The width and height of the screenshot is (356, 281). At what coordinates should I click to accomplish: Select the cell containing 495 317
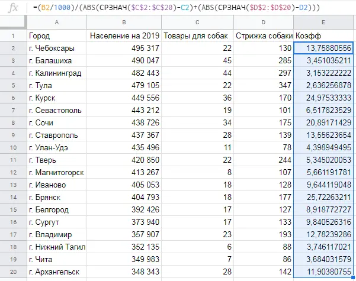(x=124, y=48)
